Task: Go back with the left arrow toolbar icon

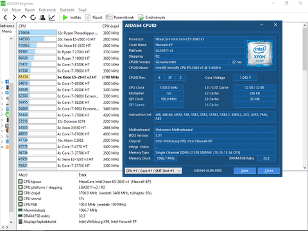Action: (5, 17)
